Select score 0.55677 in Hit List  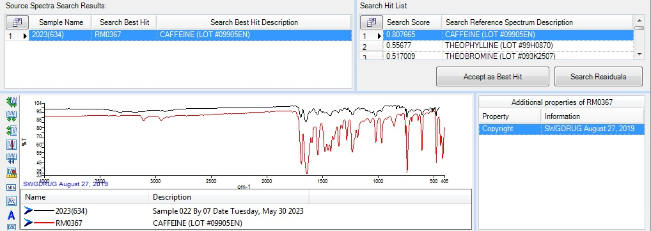point(412,45)
